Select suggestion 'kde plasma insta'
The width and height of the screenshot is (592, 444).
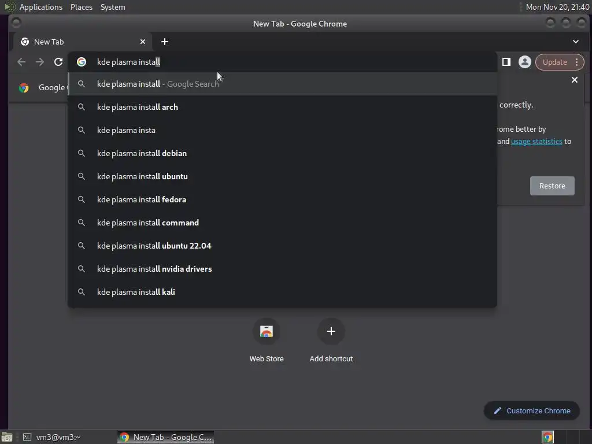[282, 130]
